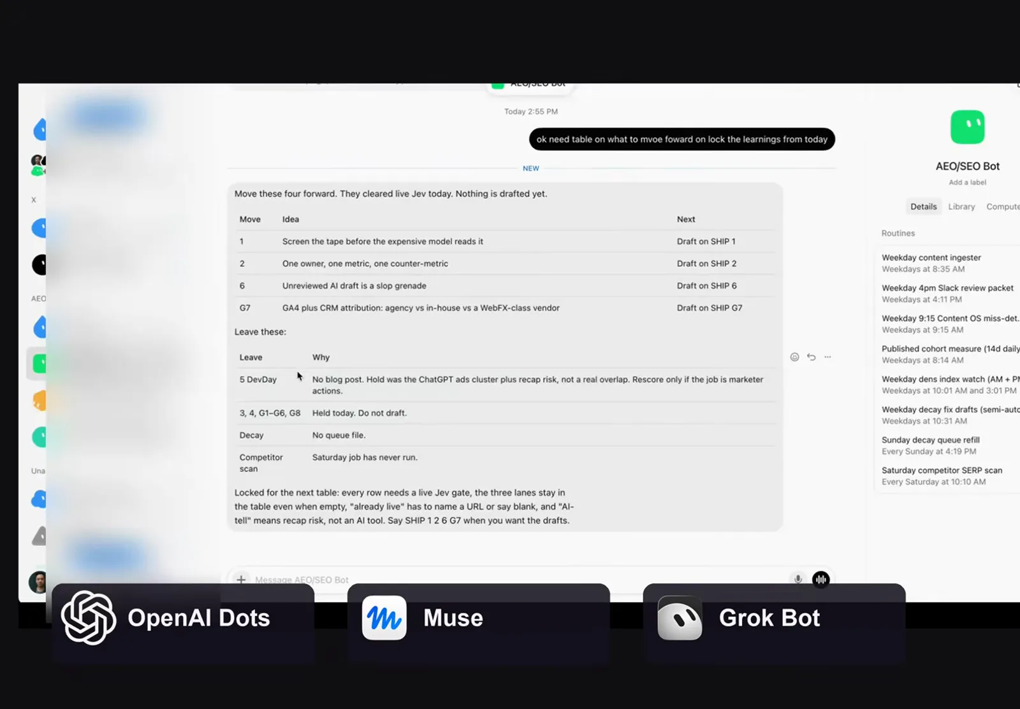Click 'Saturday job has never run.' cell
This screenshot has width=1020, height=709.
pos(365,457)
